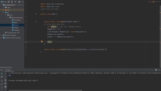Go to previous highlighted error arrow

[157, 2]
